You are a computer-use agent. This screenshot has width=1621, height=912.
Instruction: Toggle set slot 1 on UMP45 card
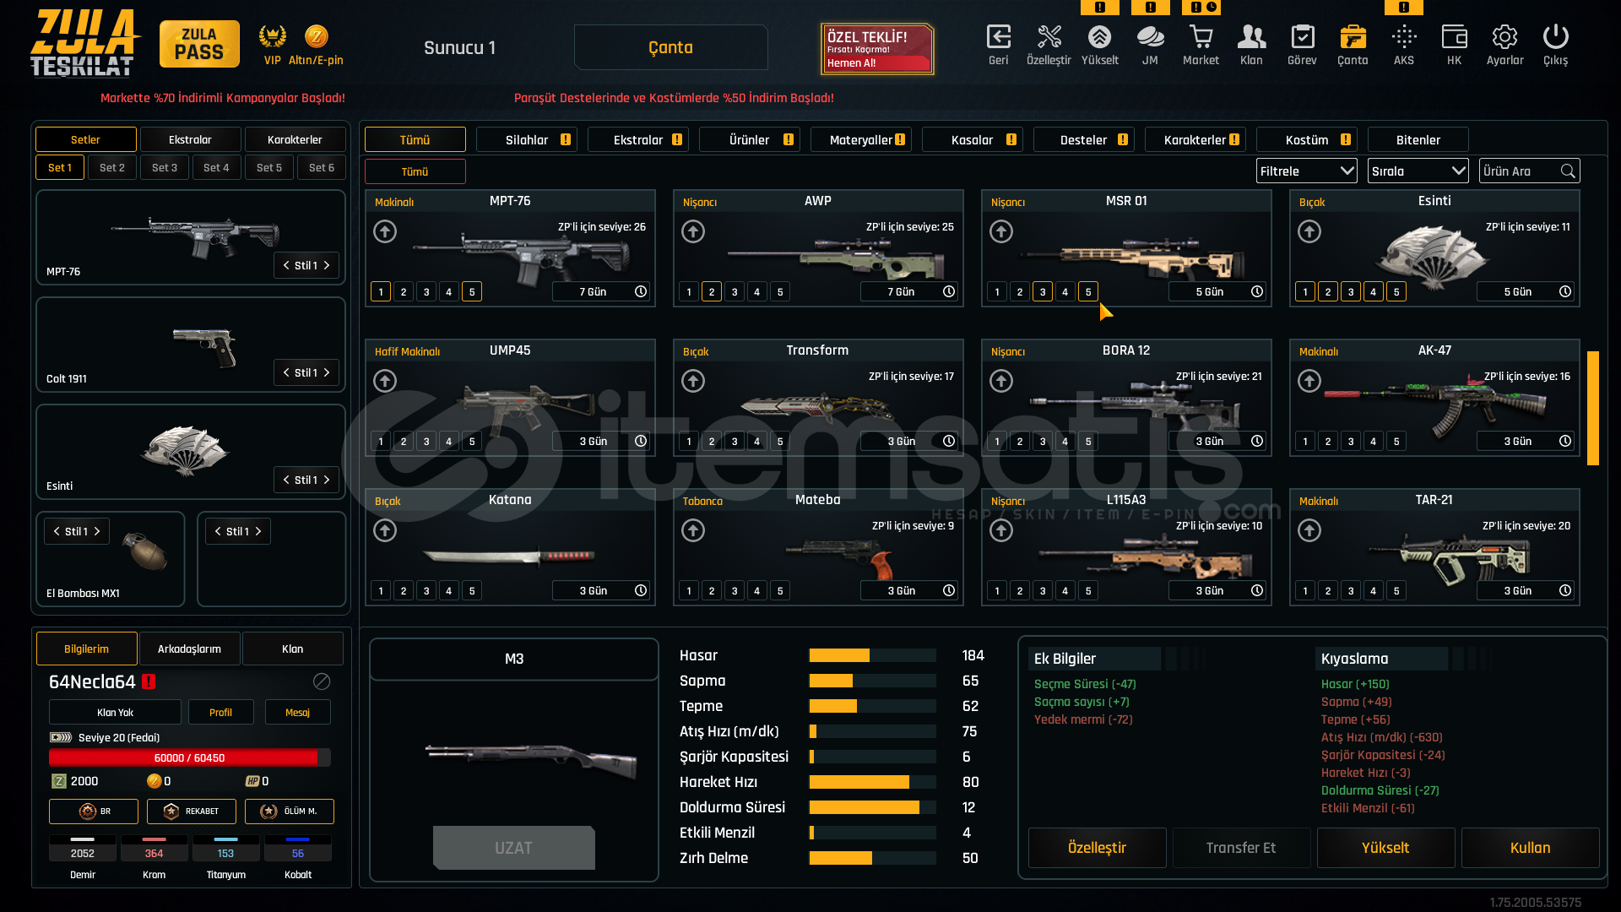381,442
